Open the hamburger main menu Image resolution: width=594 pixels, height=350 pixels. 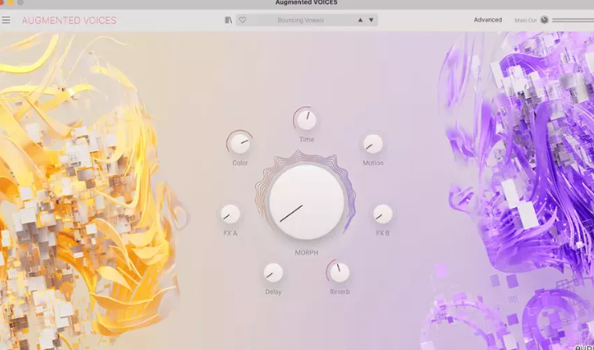coord(7,20)
